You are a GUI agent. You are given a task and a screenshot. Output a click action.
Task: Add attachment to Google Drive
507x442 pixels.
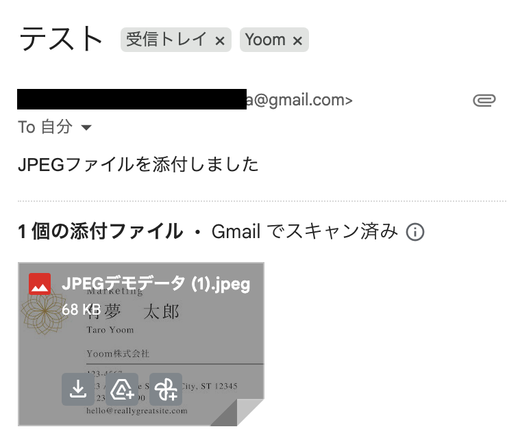coord(122,389)
